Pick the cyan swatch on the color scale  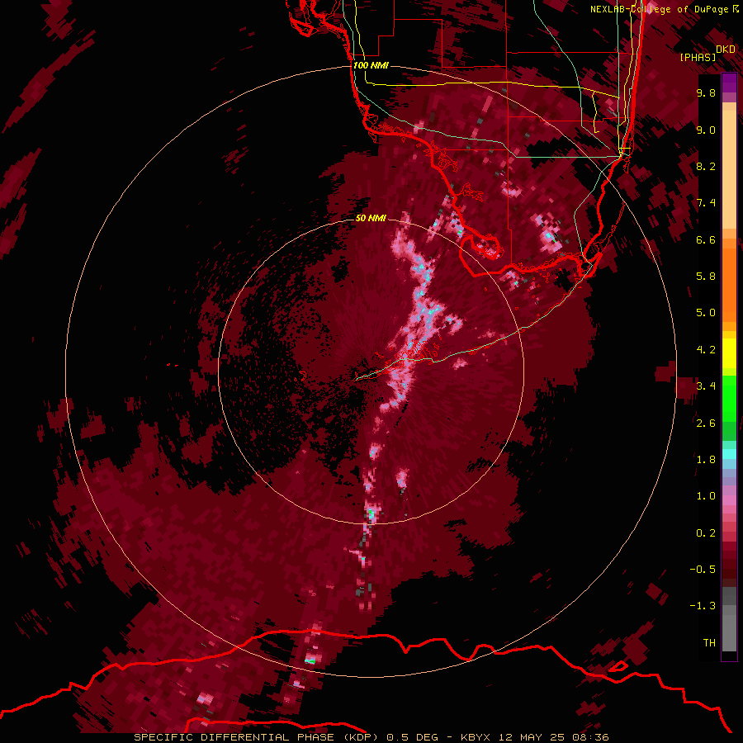(x=729, y=454)
